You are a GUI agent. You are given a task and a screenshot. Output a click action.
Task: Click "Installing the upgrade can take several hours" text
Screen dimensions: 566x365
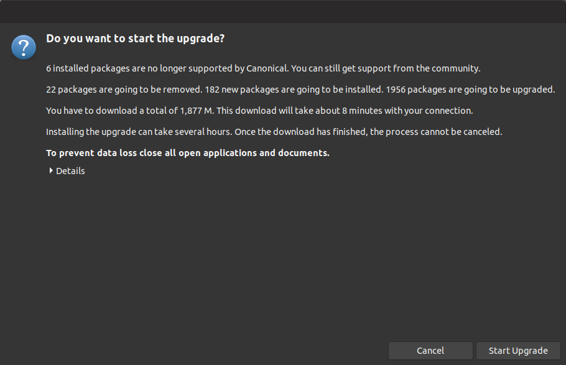point(138,132)
